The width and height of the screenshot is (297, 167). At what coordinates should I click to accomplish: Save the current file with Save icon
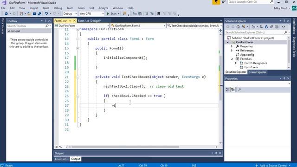coord(34,13)
